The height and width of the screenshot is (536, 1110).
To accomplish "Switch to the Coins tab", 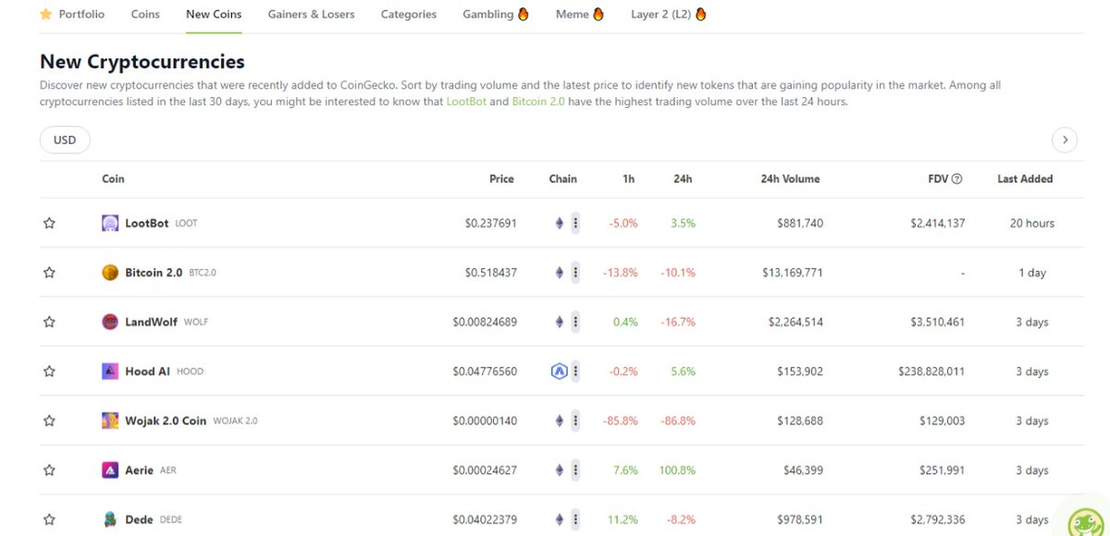I will (145, 14).
